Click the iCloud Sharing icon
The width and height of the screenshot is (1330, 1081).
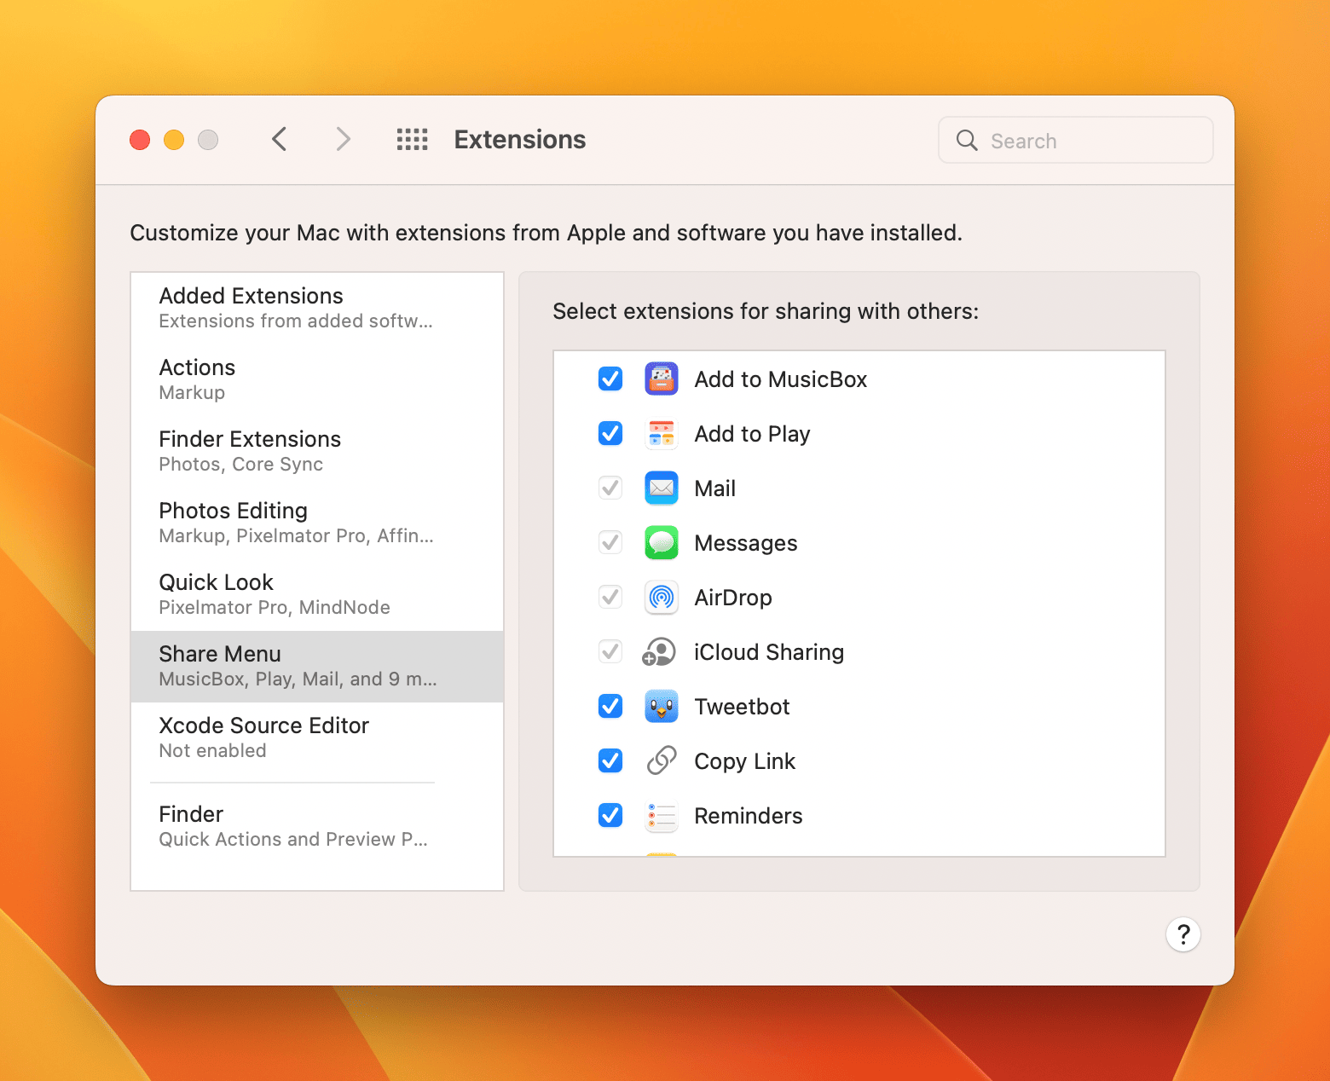(659, 651)
